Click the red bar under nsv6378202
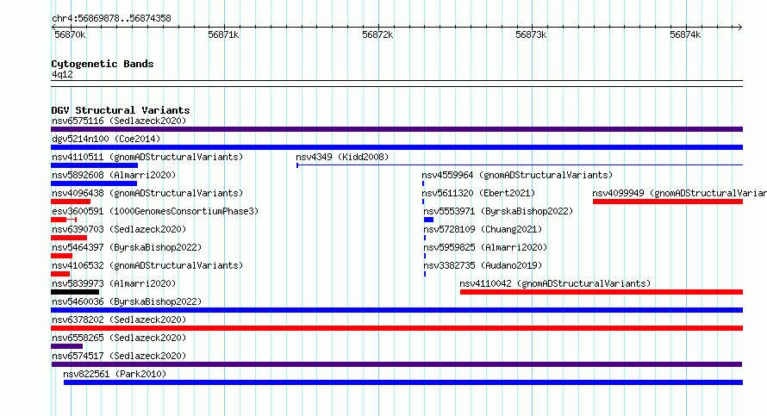This screenshot has width=767, height=416. (x=396, y=328)
